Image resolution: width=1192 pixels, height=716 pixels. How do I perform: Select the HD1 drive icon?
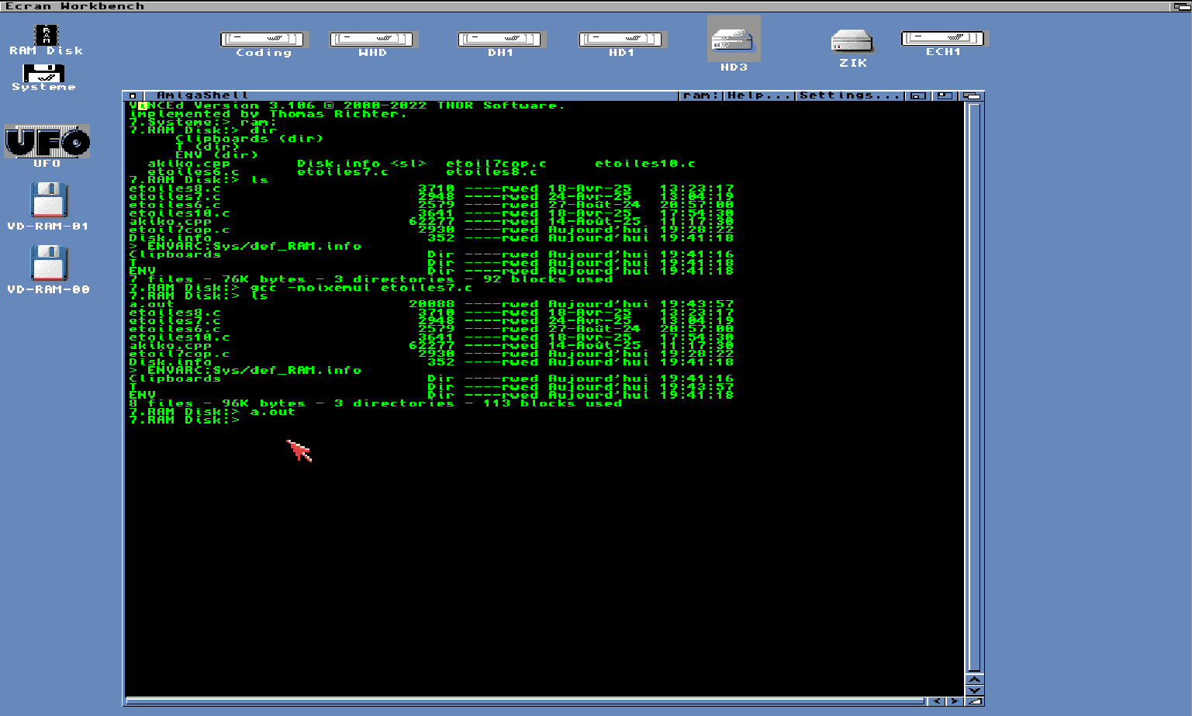point(622,44)
